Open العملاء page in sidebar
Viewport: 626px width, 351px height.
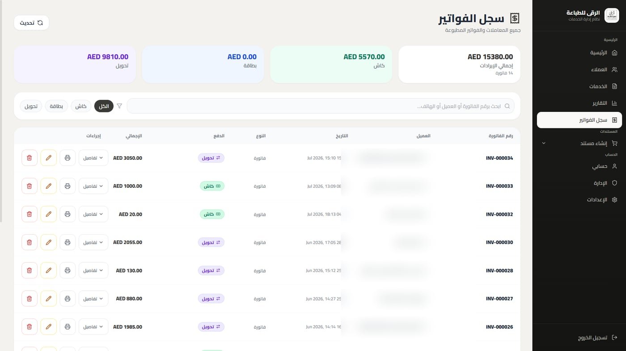(x=579, y=70)
